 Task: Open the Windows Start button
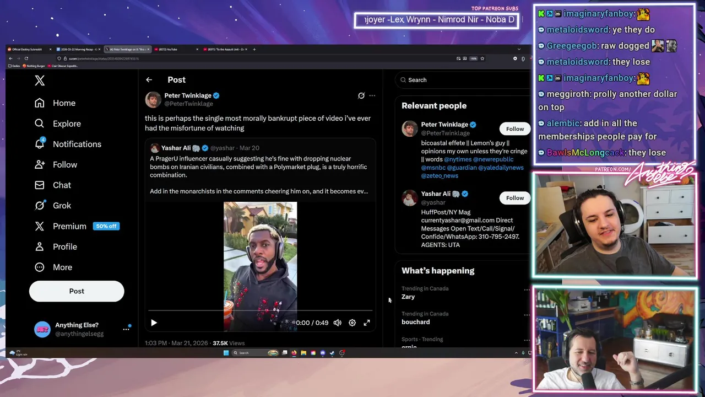[226, 353]
